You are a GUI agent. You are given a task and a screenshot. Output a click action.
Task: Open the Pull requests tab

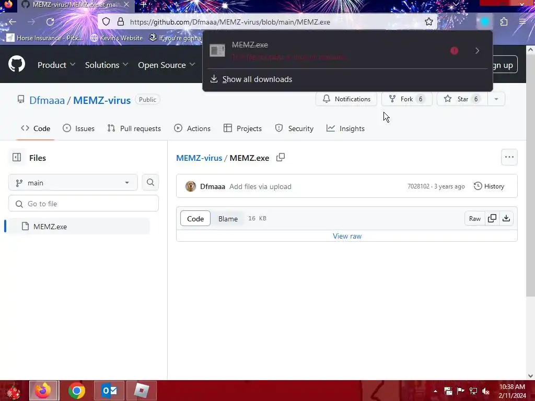coord(134,128)
